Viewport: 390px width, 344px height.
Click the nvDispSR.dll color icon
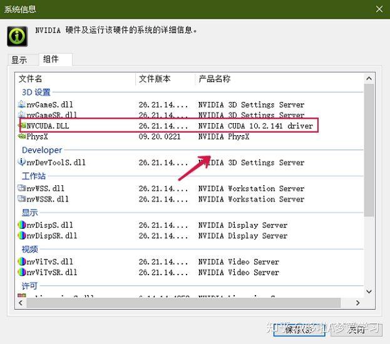point(22,235)
